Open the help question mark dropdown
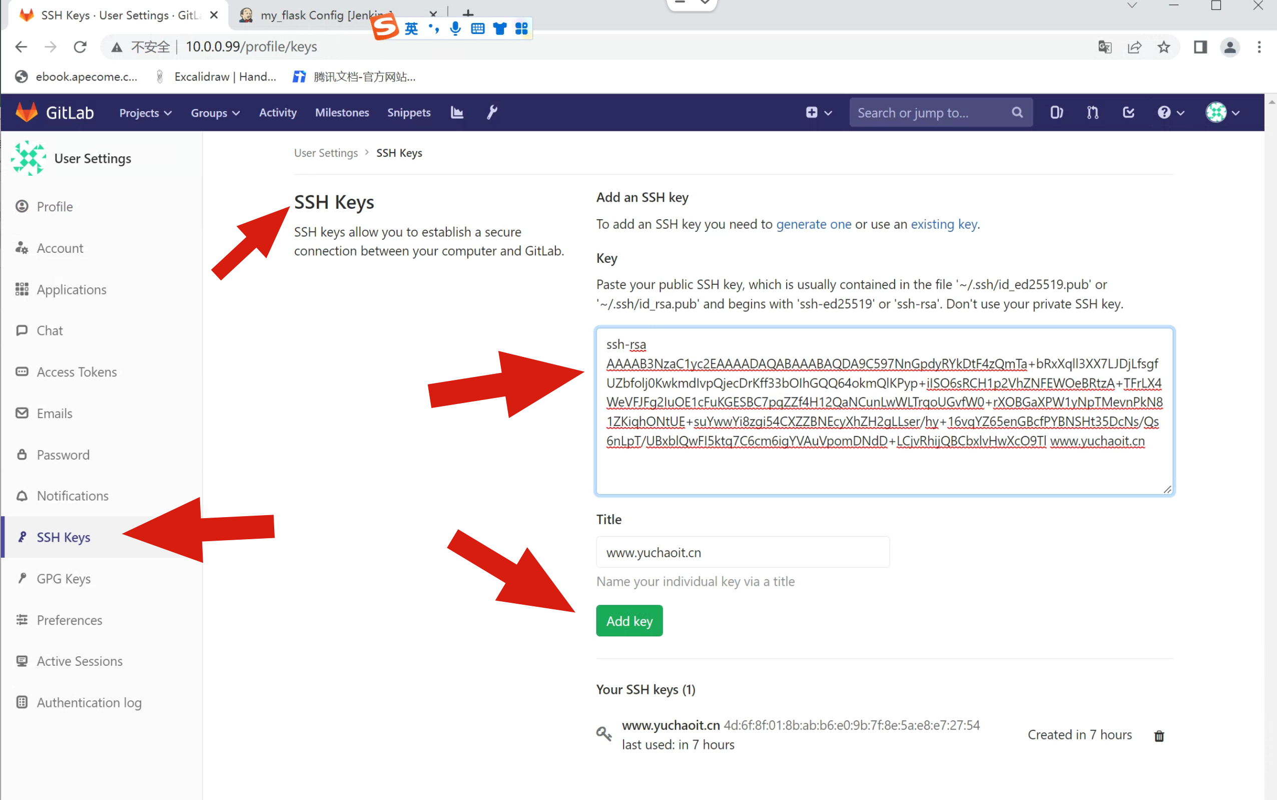1277x800 pixels. point(1170,112)
